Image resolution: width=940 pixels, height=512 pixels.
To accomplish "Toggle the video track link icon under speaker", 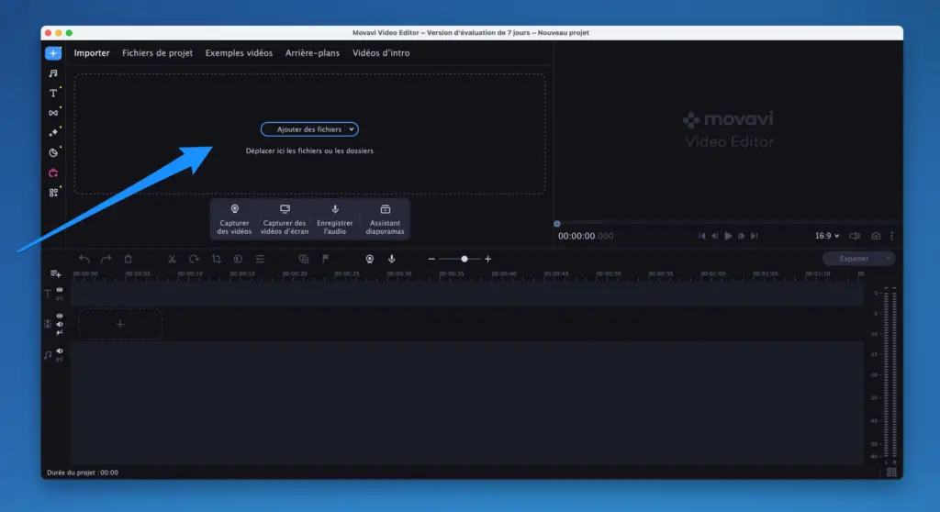I will (60, 333).
